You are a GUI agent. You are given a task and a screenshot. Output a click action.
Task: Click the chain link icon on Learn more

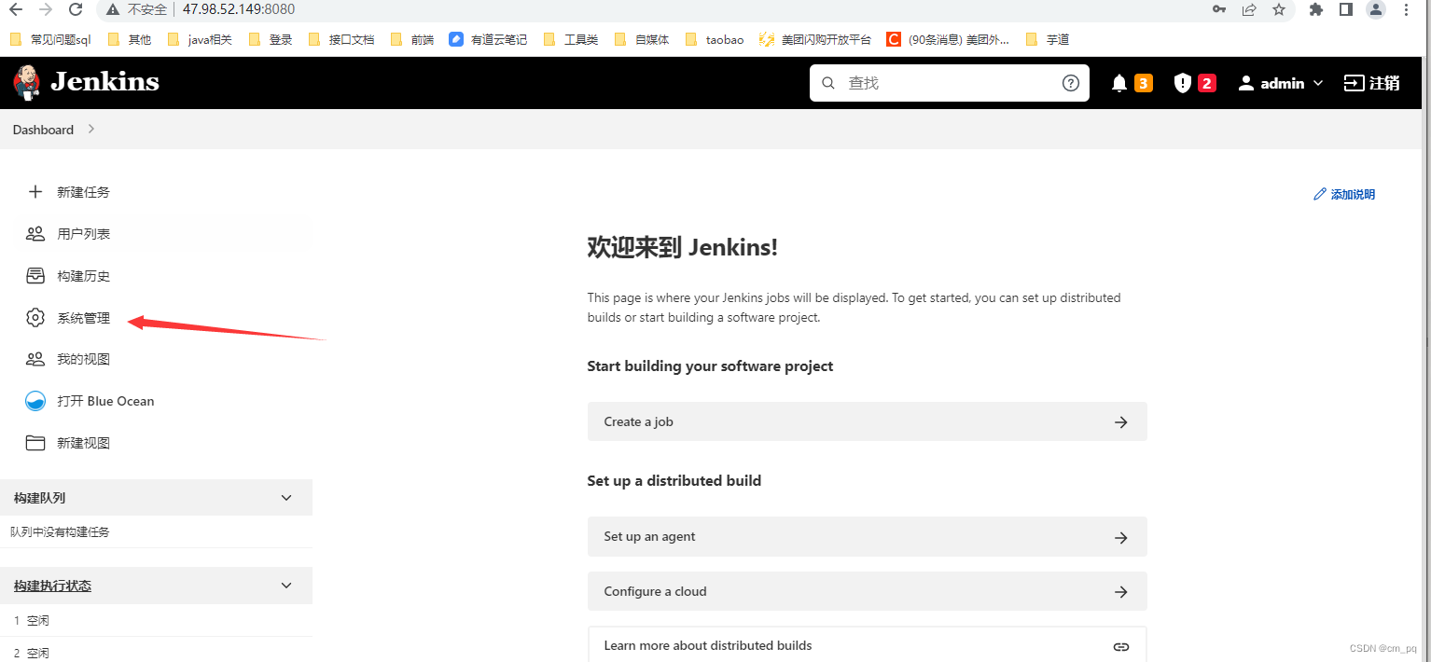coord(1121,646)
